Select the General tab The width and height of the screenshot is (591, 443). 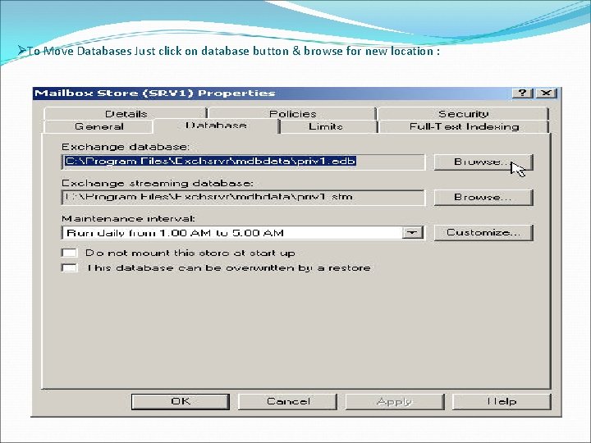click(x=98, y=126)
